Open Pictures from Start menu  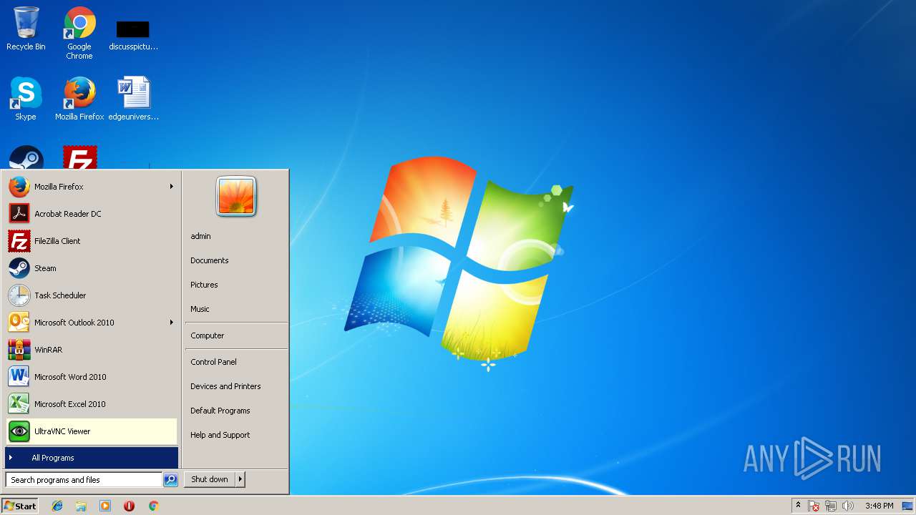point(204,285)
